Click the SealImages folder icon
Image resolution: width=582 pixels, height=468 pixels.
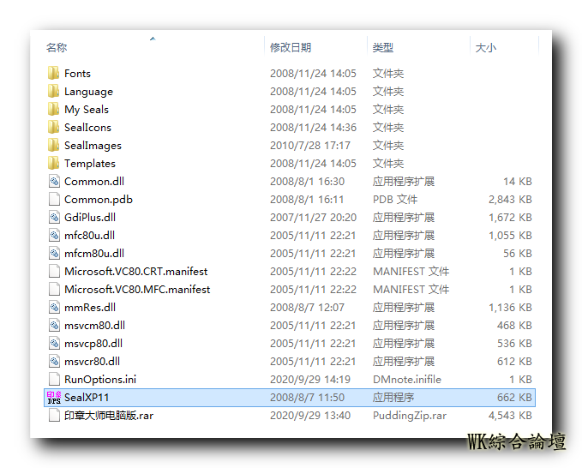click(54, 146)
